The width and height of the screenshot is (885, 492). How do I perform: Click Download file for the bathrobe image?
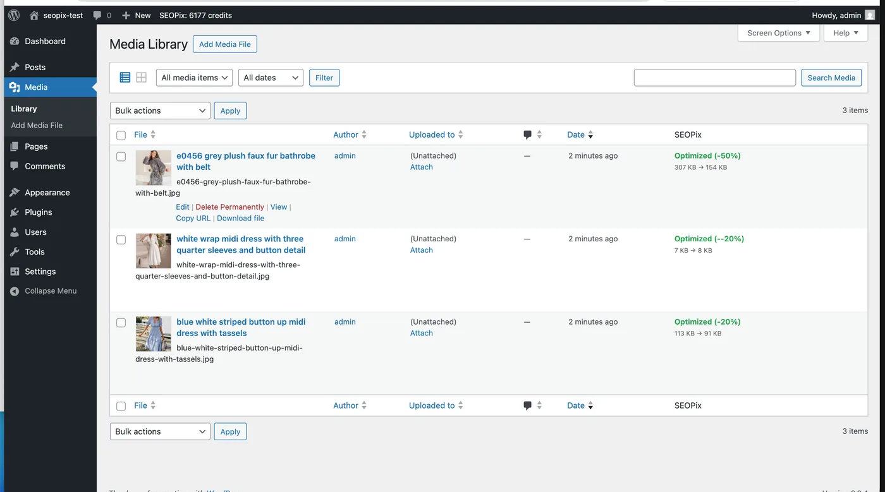[240, 218]
